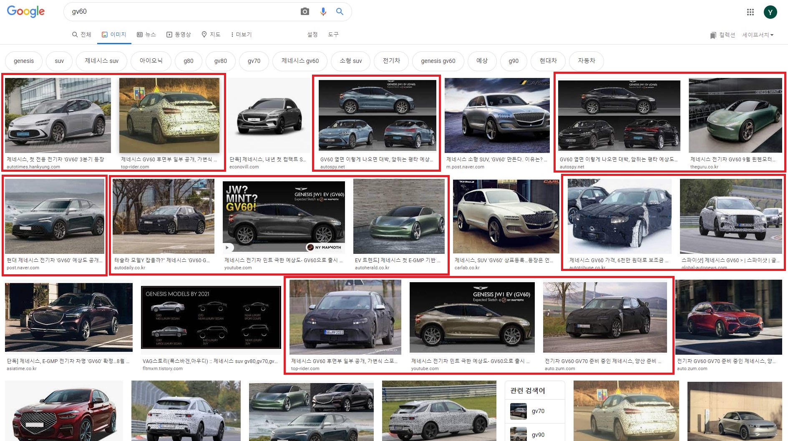Open camouflaged car image from autodaily.co.kr

[x=164, y=216]
